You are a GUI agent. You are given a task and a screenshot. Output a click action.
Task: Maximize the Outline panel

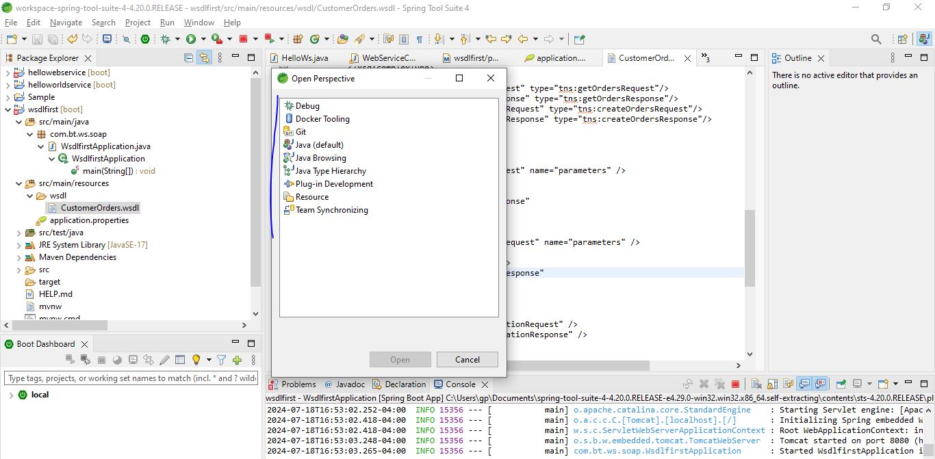pyautogui.click(x=924, y=58)
